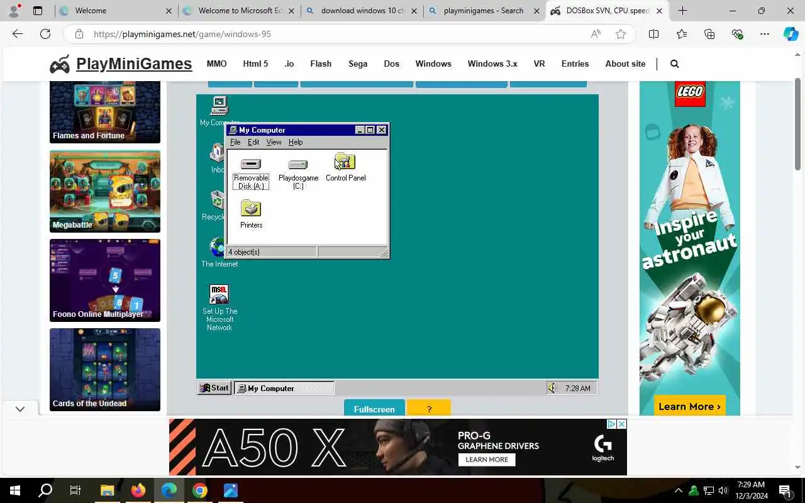
Task: Open the Cards of the Undead thumbnail
Action: [x=105, y=370]
